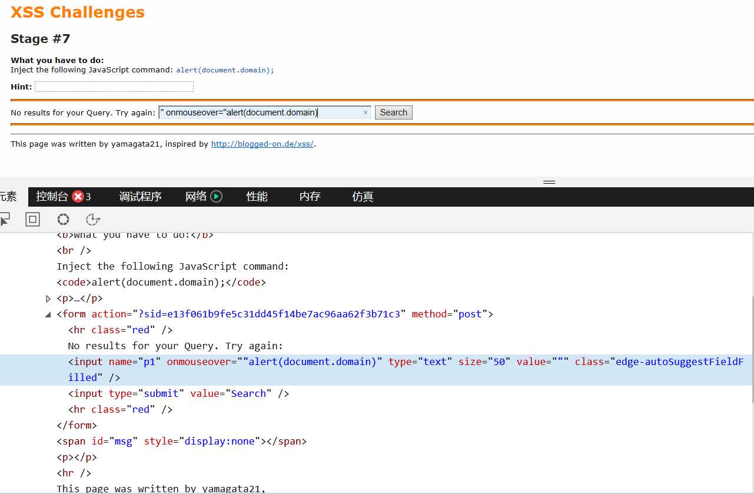Select the <br /> node line

(x=74, y=250)
